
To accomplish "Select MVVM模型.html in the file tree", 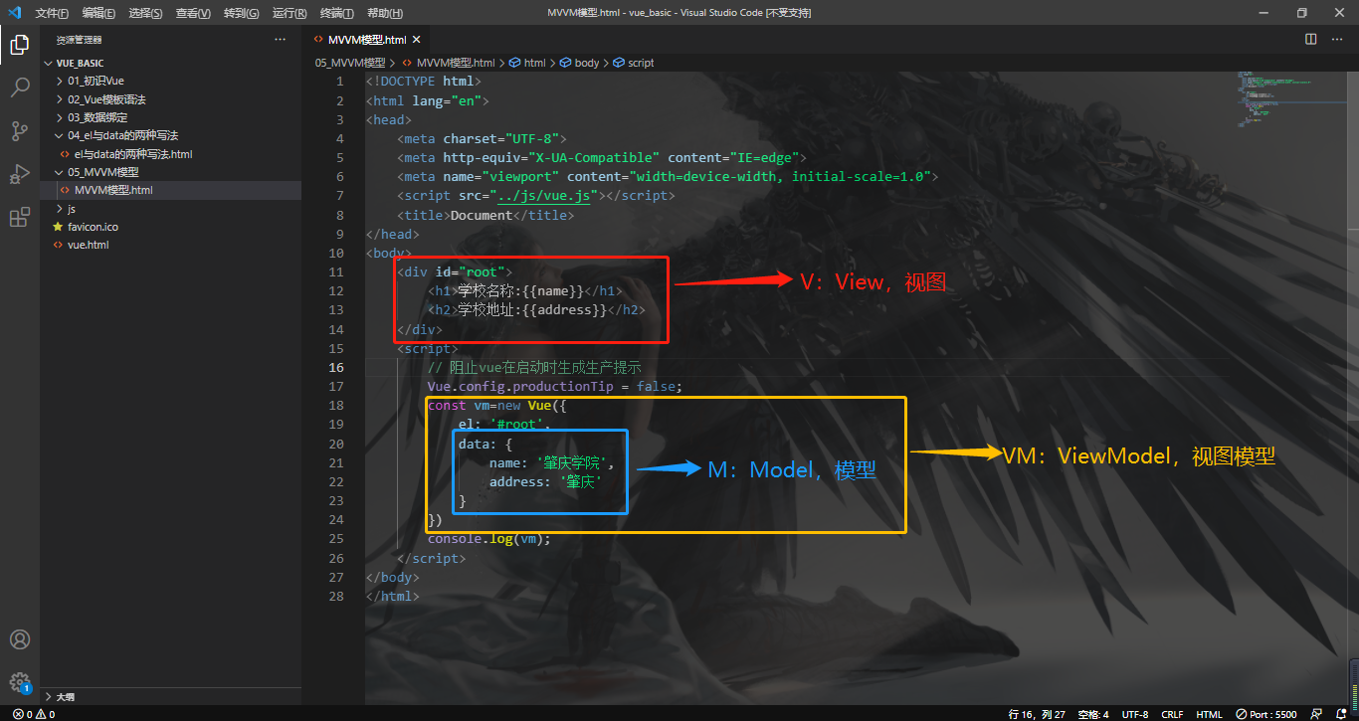I will [113, 190].
